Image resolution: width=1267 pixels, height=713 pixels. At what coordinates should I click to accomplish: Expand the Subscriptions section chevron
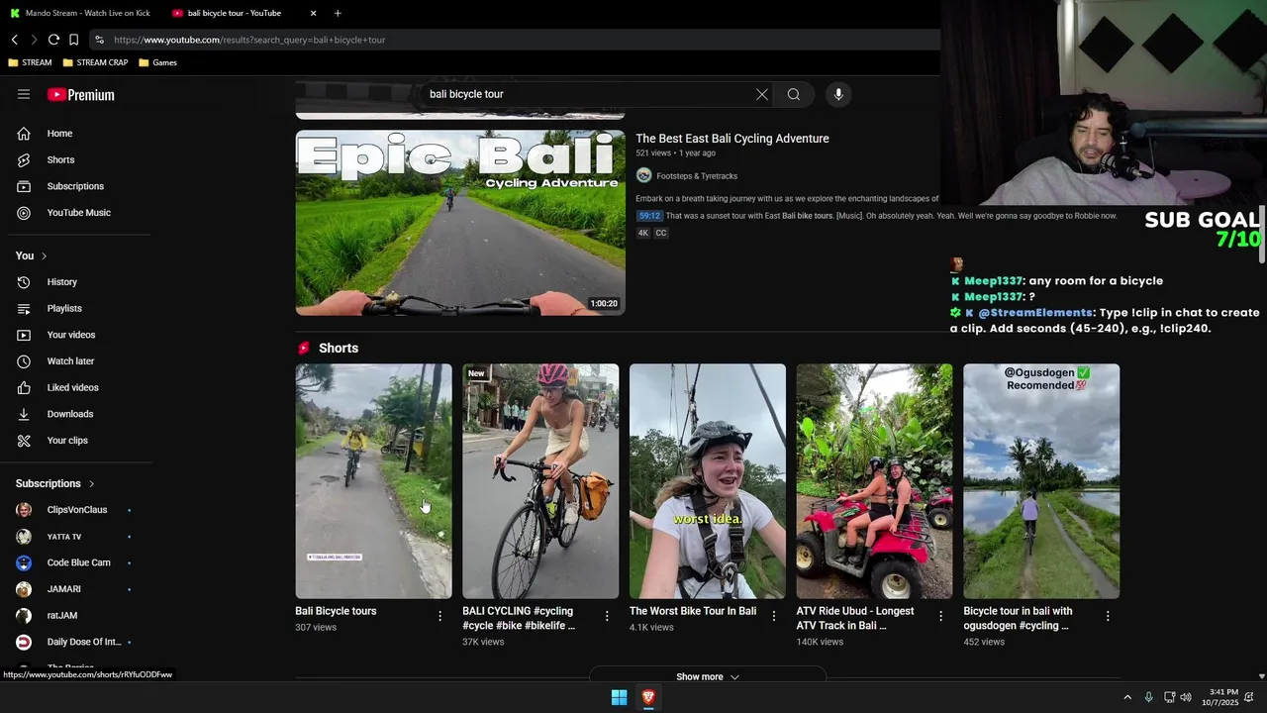coord(91,484)
